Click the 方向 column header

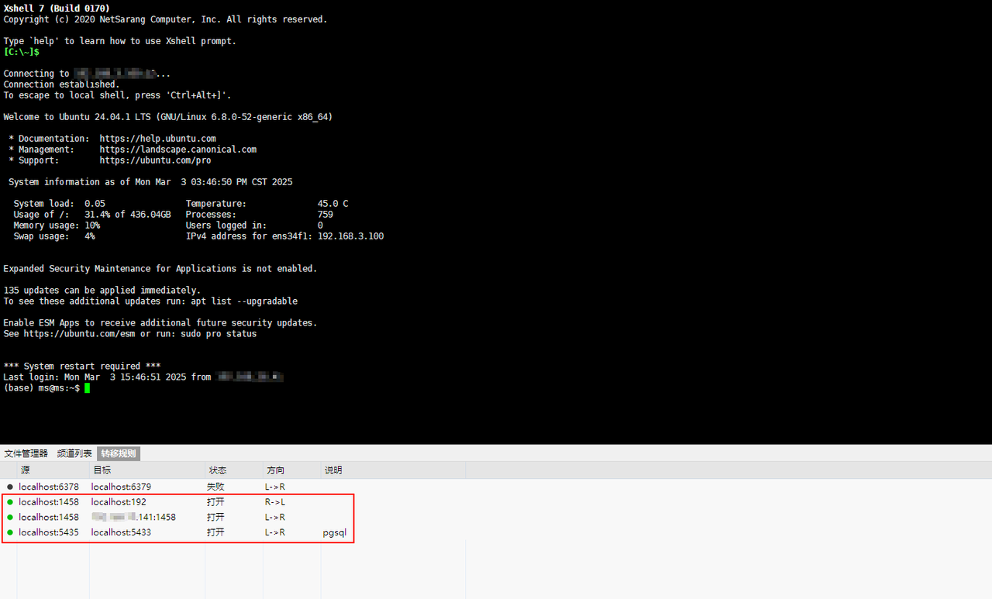point(275,470)
